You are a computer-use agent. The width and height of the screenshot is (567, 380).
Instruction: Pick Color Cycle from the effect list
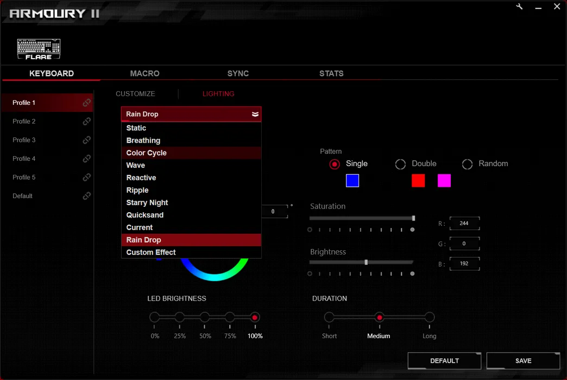147,153
